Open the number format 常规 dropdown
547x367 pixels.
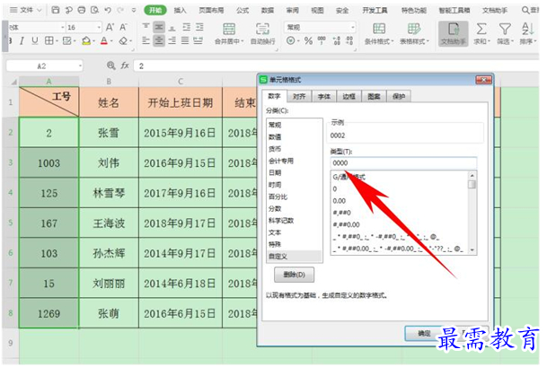(353, 27)
